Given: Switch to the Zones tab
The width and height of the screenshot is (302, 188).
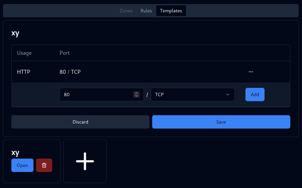Looking at the screenshot, I should [126, 11].
